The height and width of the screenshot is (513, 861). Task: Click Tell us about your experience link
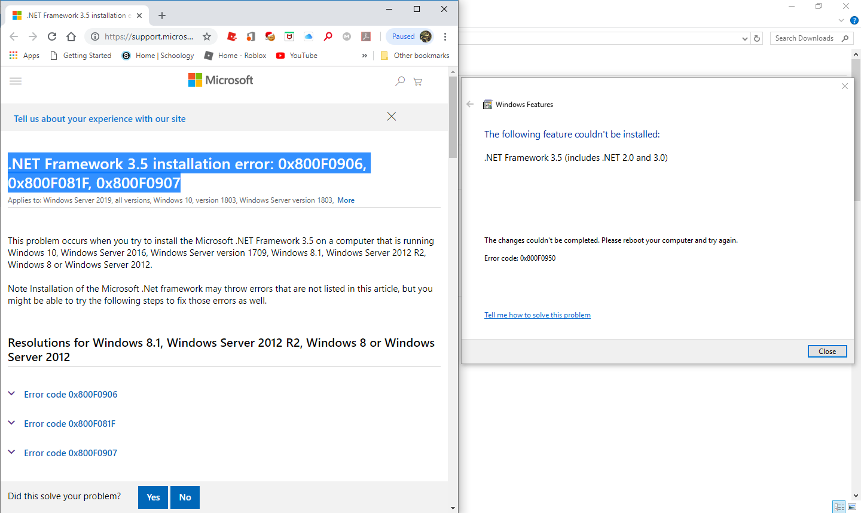coord(100,119)
